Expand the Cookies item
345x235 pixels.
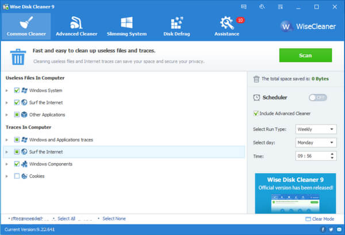click(x=7, y=176)
